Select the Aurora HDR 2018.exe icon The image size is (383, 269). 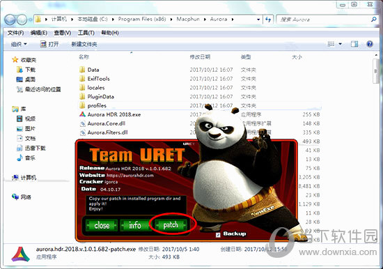click(x=83, y=114)
